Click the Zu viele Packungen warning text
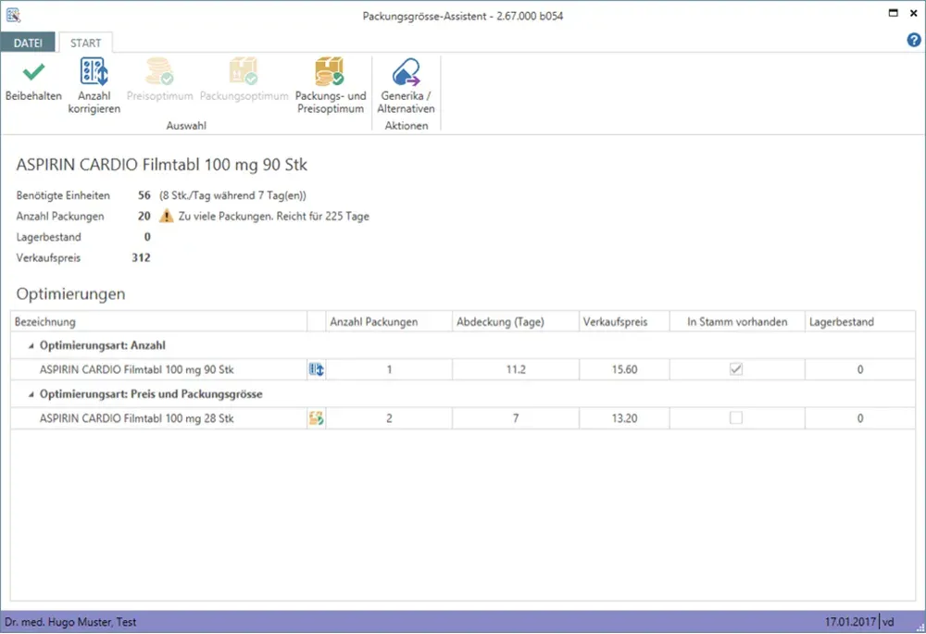Screen dimensions: 926x634 tap(273, 216)
